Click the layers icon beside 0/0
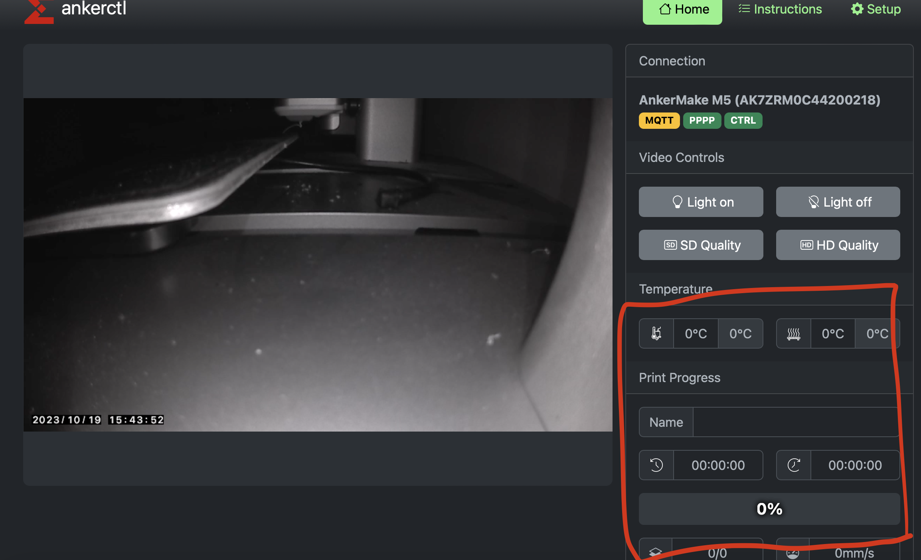The width and height of the screenshot is (921, 560). coord(656,552)
